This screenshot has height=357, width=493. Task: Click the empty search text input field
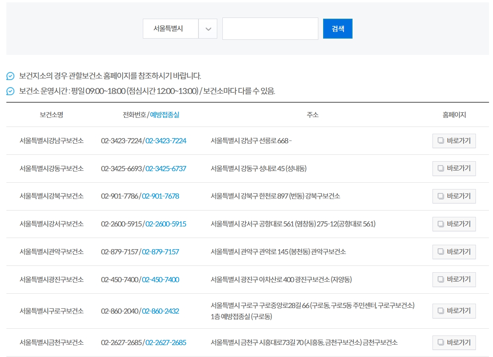coord(270,28)
